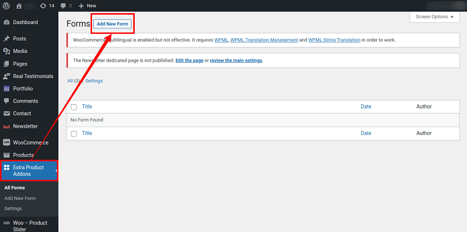467x232 pixels.
Task: Click the WooCommerce icon
Action: click(7, 142)
